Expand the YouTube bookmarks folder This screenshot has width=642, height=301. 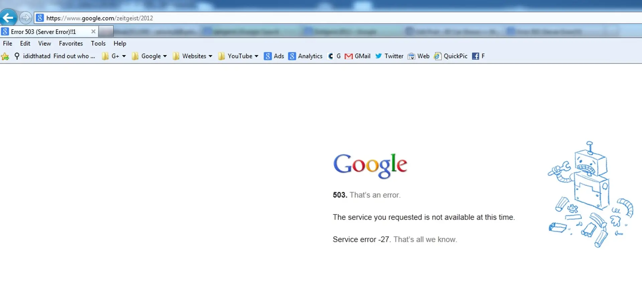238,56
